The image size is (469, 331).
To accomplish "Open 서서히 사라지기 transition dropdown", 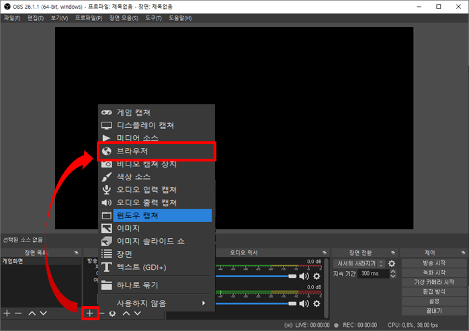I will pos(359,264).
